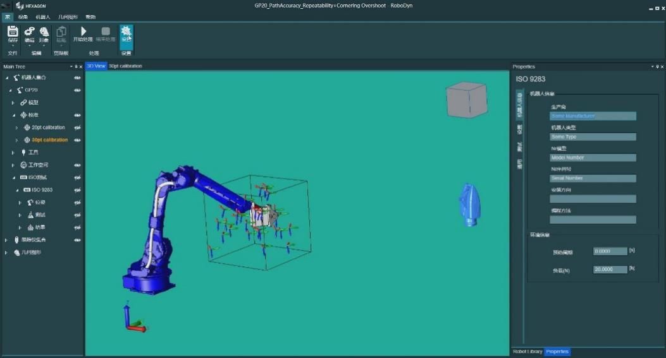This screenshot has height=358, width=666.
Task: Click the Object (对象) toolbar icon
Action: point(44,34)
